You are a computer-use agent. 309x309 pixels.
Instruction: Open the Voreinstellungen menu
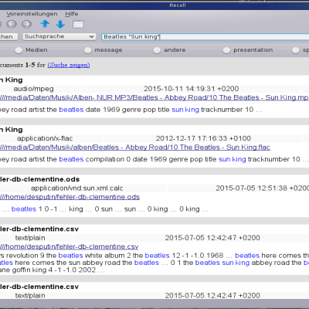click(x=32, y=14)
